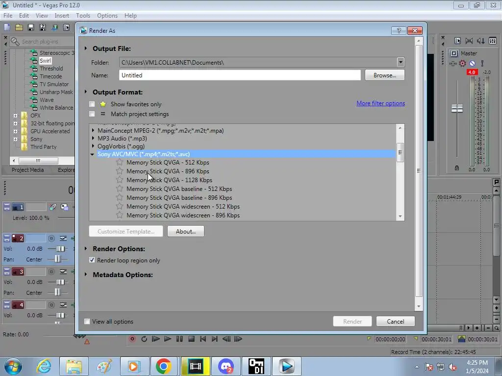Click the Master solo exclamation icon
The image size is (502, 376).
coord(482,63)
